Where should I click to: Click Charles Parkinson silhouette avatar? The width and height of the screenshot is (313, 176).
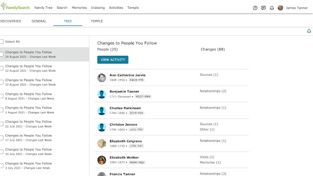[x=102, y=110]
